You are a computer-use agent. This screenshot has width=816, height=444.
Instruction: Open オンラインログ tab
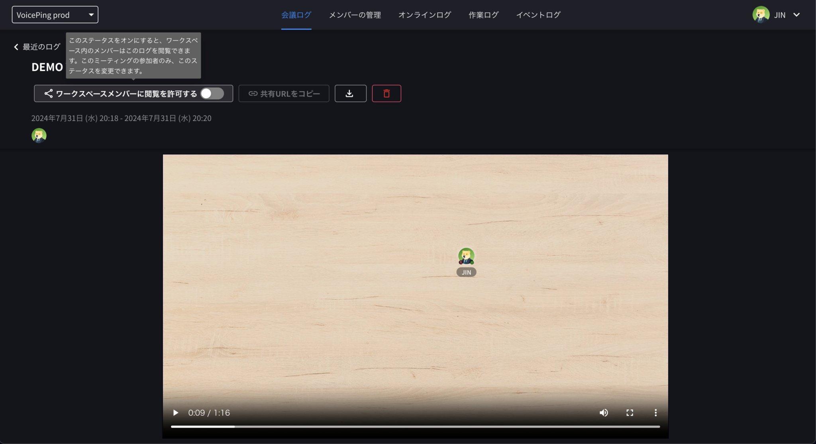(424, 15)
